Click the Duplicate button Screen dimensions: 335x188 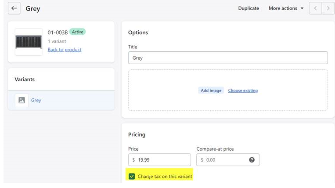tap(249, 8)
